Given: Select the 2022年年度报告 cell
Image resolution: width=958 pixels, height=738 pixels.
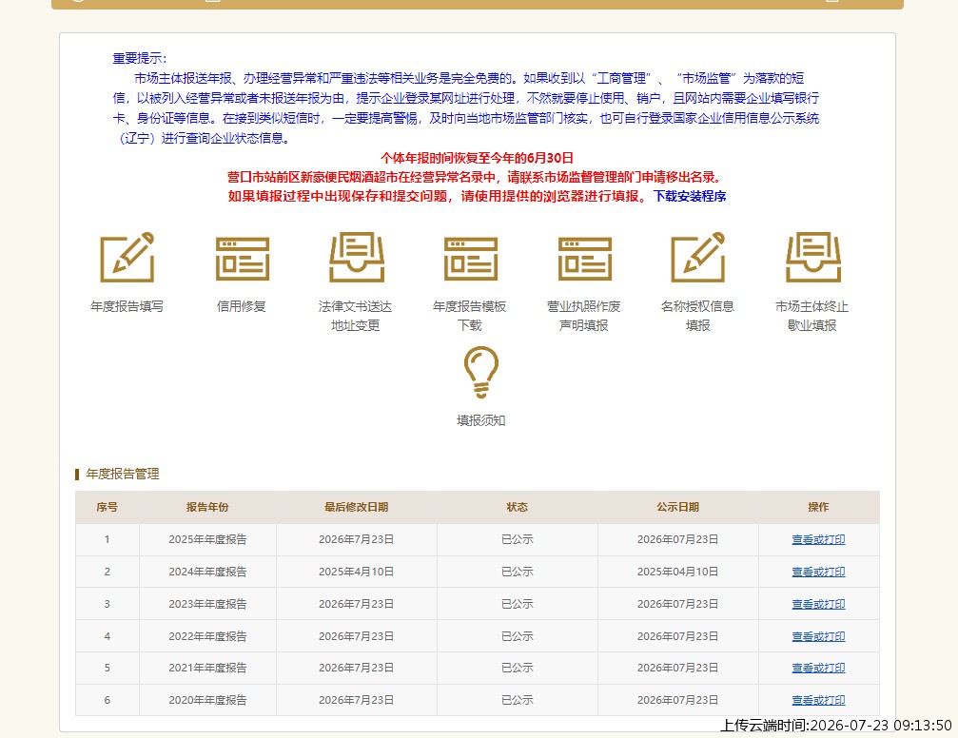Looking at the screenshot, I should click(x=207, y=636).
